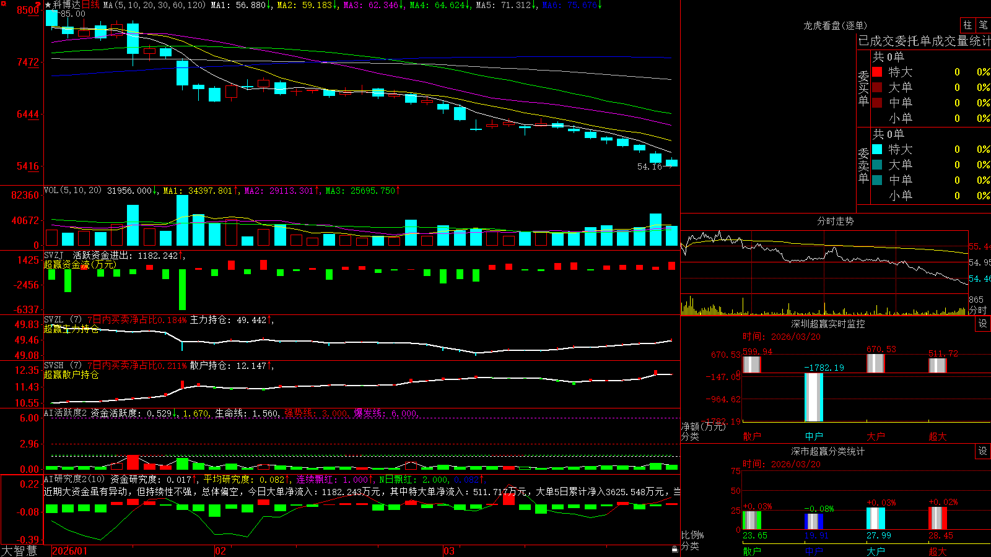This screenshot has width=991, height=557.
Task: Click the green 散户 ratio bar at 23.65
Action: (752, 520)
